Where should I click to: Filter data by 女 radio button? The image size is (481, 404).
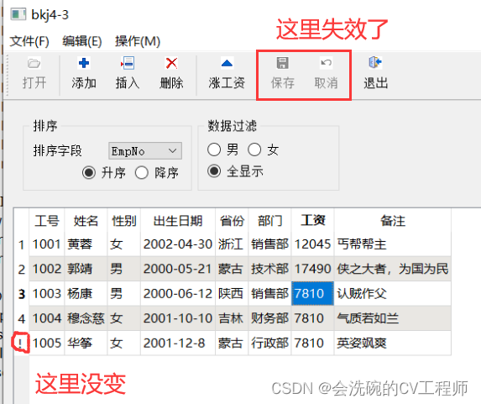point(254,150)
